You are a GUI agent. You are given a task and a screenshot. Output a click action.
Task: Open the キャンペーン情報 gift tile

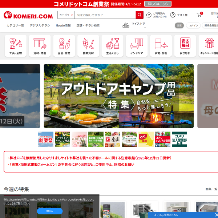pos(209,46)
